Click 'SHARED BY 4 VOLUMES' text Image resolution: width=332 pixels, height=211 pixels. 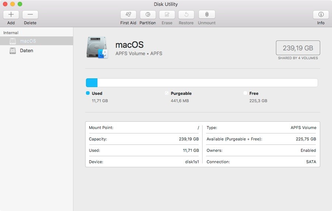click(298, 58)
